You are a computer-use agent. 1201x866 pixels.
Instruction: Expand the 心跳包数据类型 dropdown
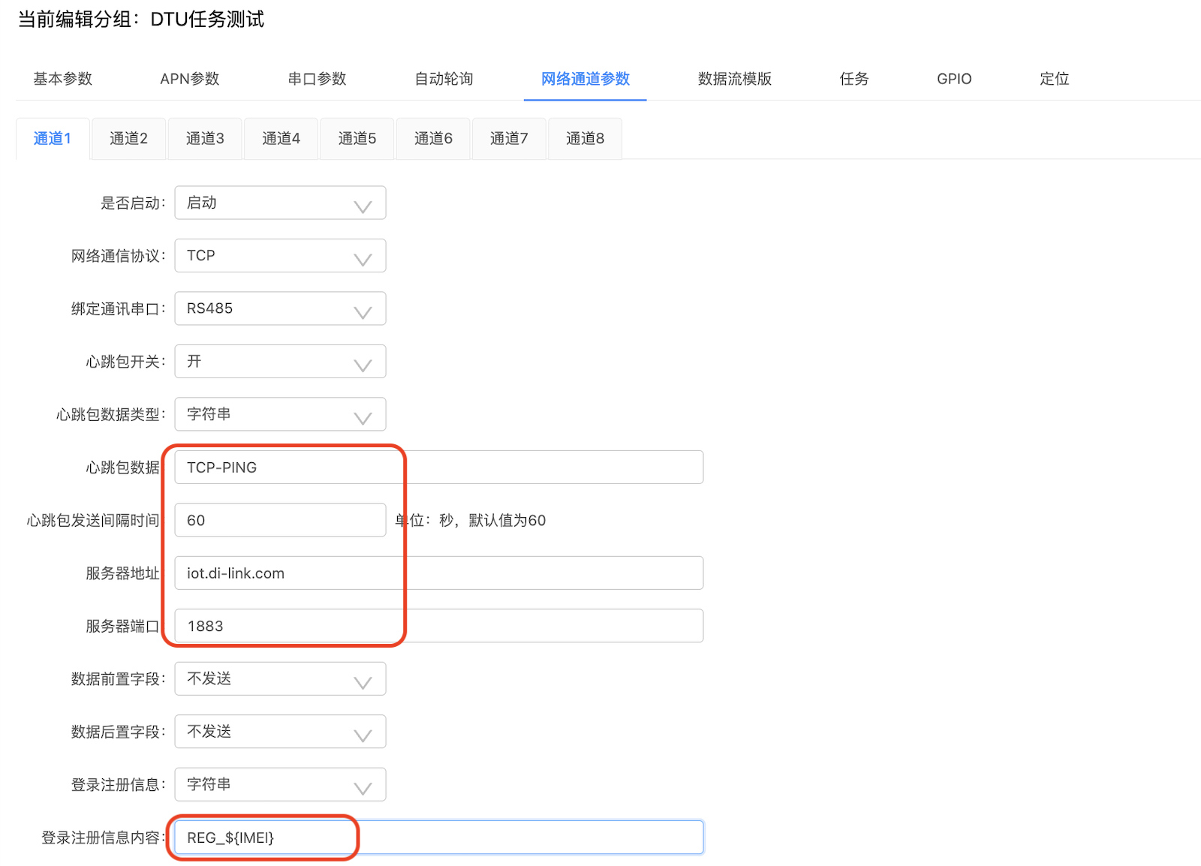[280, 414]
